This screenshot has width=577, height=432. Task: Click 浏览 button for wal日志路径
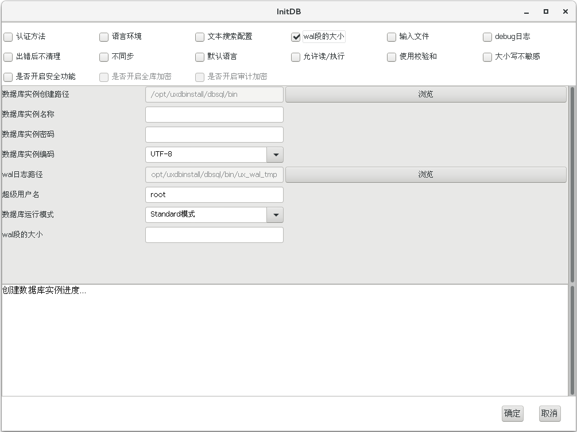pos(425,175)
